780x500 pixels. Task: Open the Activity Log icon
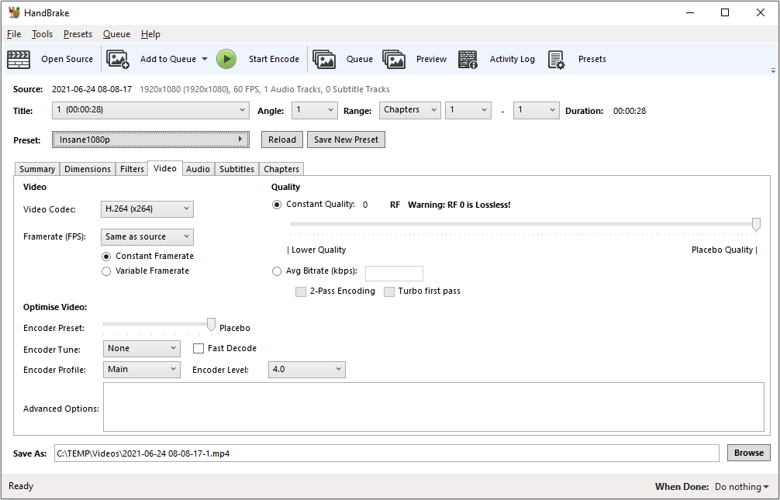pyautogui.click(x=468, y=59)
